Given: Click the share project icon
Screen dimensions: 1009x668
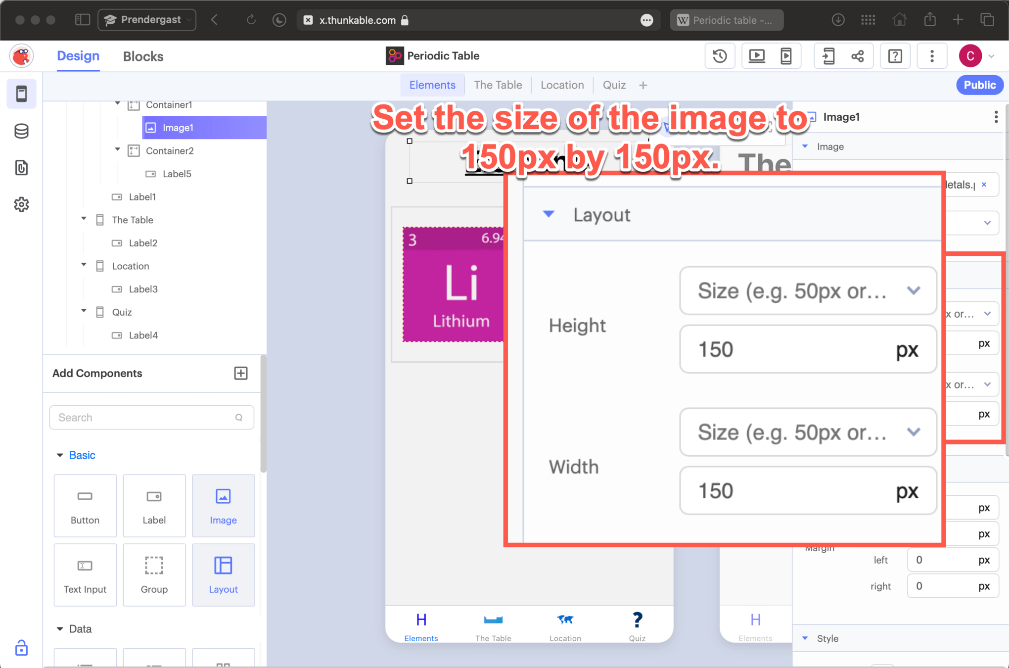Looking at the screenshot, I should point(858,56).
